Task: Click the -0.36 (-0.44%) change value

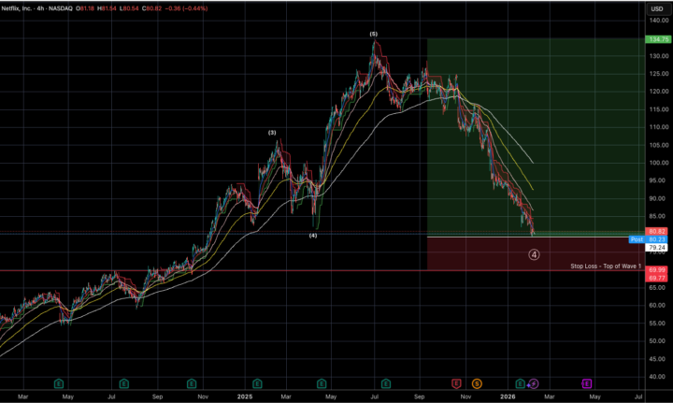Action: [186, 8]
